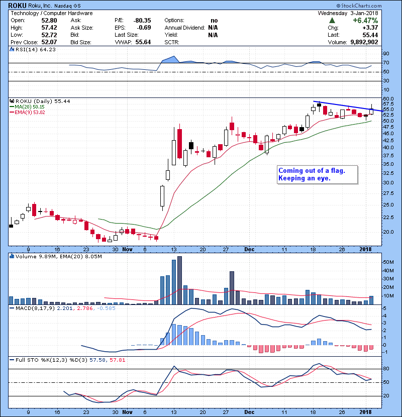The width and height of the screenshot is (402, 417).
Task: Click the Dec month label on price axis
Action: pyautogui.click(x=249, y=250)
